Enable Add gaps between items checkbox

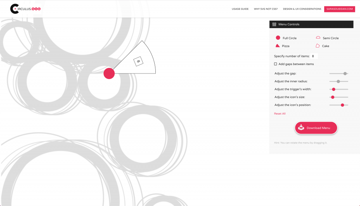coord(276,64)
